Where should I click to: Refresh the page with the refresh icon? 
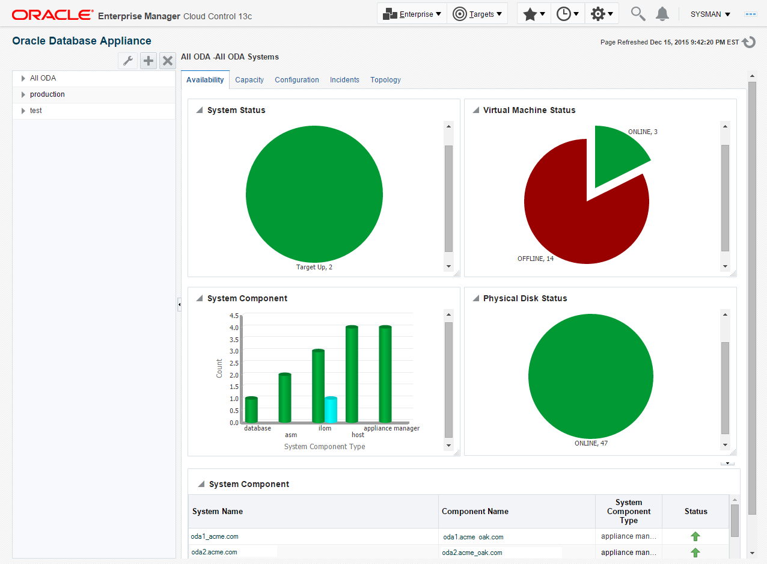click(x=749, y=42)
